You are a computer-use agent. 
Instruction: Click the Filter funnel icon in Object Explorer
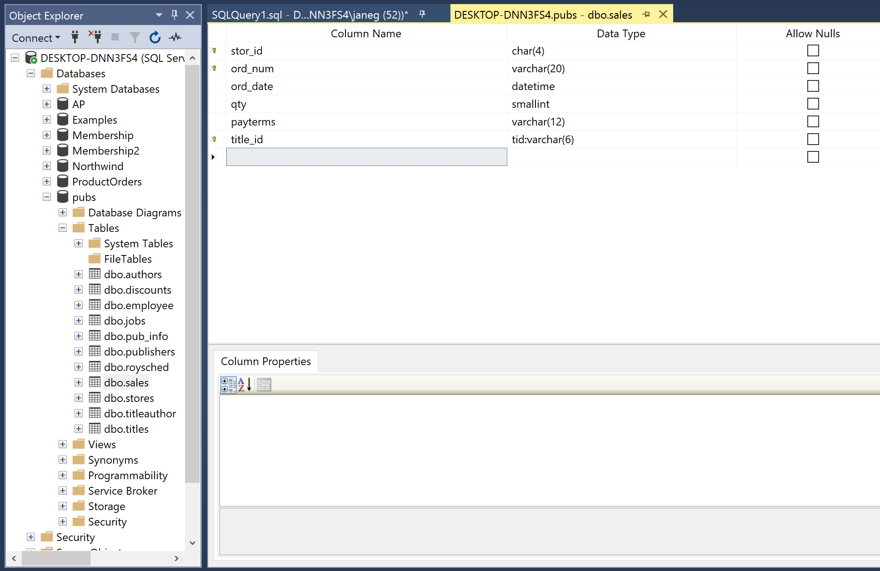pos(135,37)
